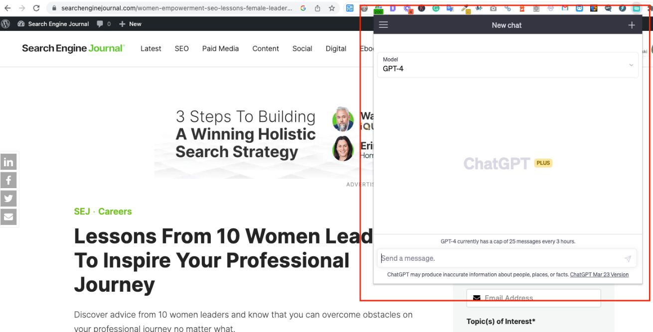Open the ChatGPT Mar 23 Version link

click(599, 275)
